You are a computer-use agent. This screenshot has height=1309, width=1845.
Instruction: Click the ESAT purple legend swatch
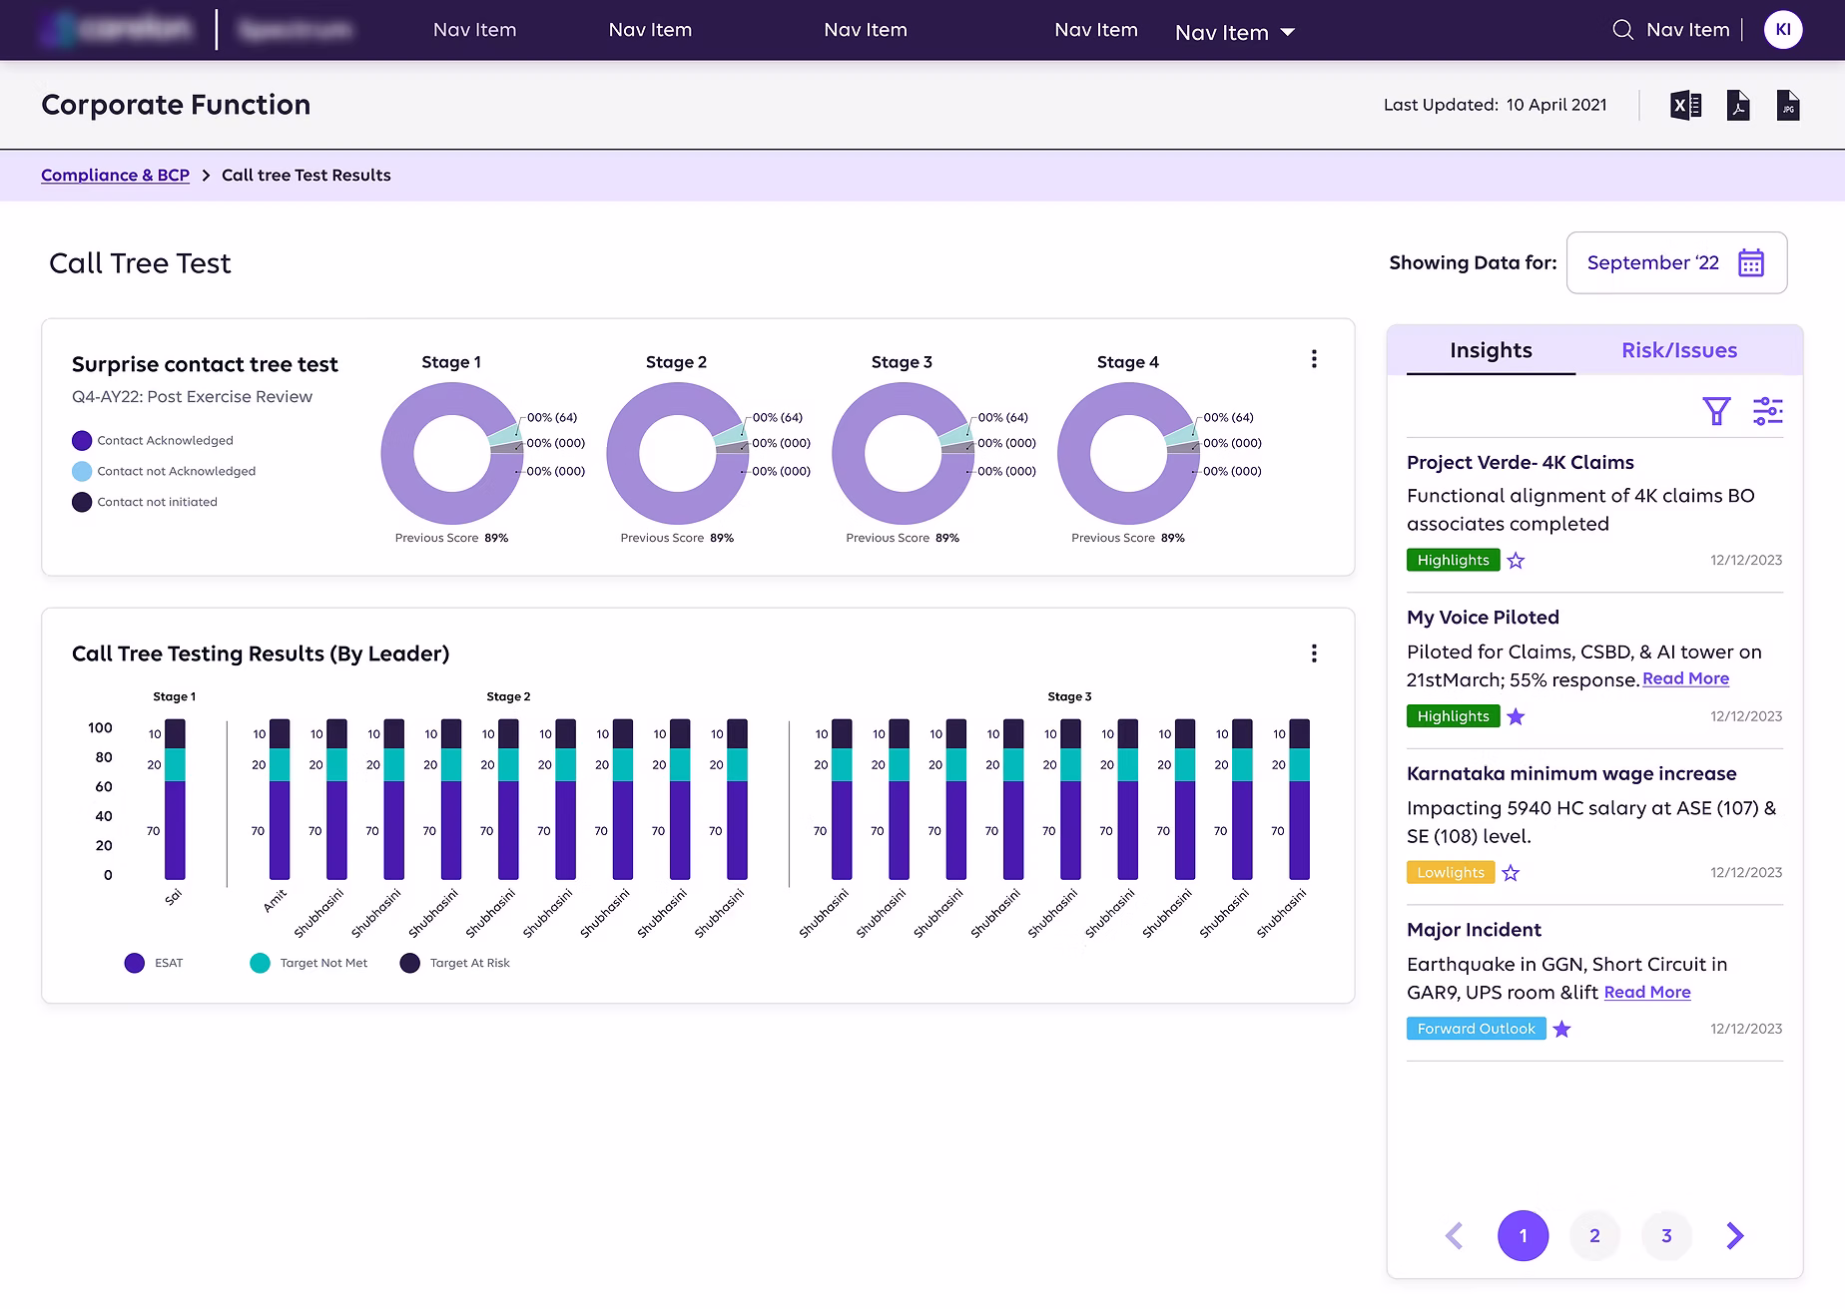click(x=134, y=962)
